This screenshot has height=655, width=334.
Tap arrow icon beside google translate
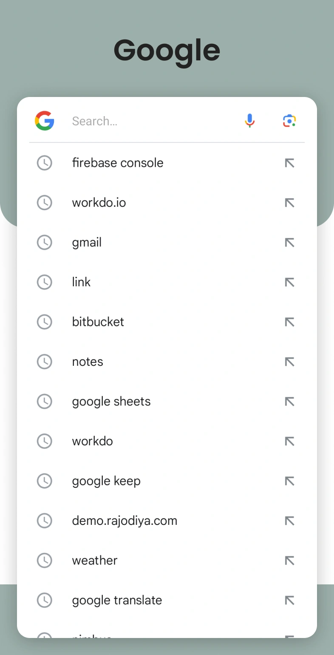tap(289, 600)
